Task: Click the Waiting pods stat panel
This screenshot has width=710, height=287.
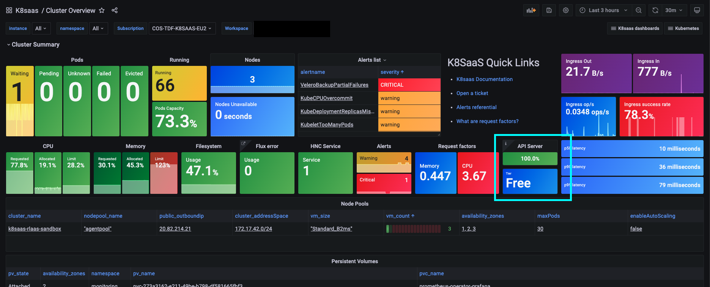Action: pyautogui.click(x=20, y=101)
